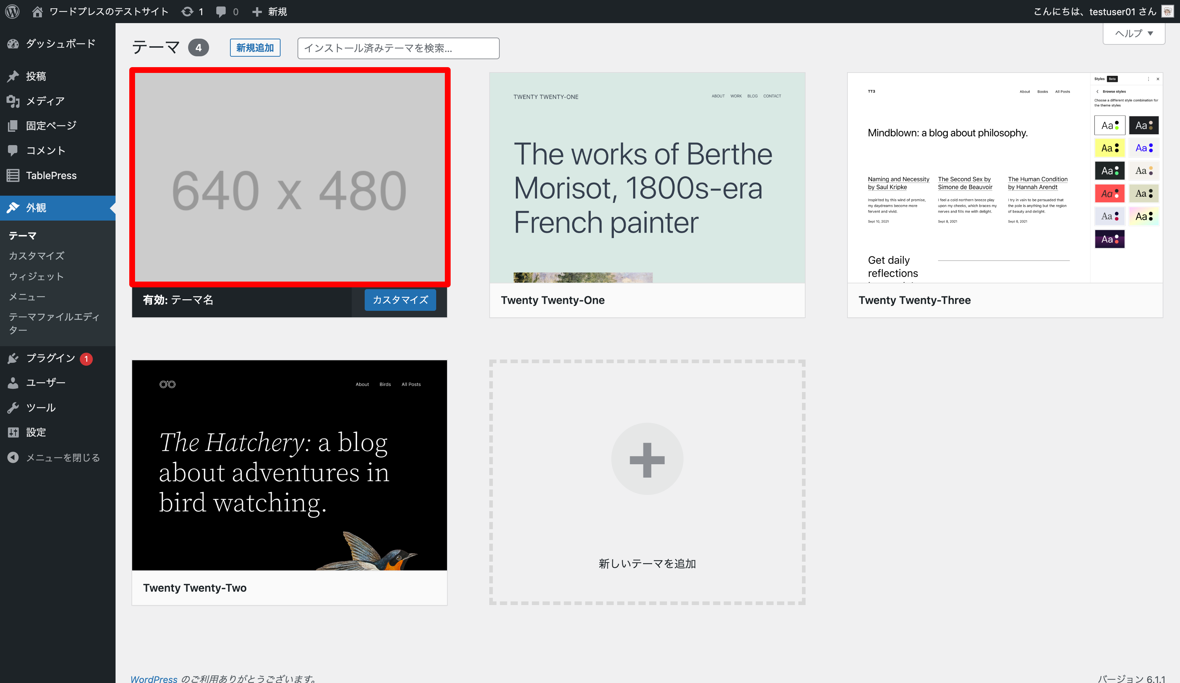Open テーマファイルエディター submenu item
The height and width of the screenshot is (683, 1180).
click(x=54, y=323)
